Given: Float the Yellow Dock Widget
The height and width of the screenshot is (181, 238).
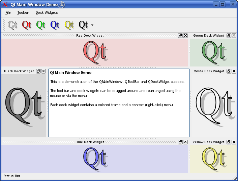Looking at the screenshot, I should tap(229, 142).
